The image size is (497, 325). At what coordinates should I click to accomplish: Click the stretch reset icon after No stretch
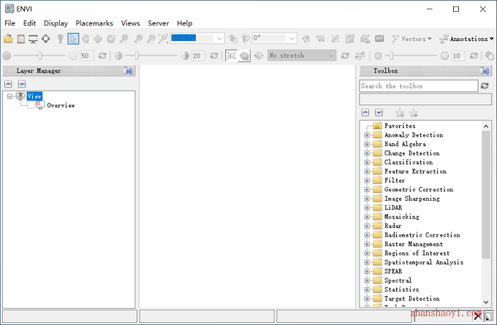pos(345,56)
